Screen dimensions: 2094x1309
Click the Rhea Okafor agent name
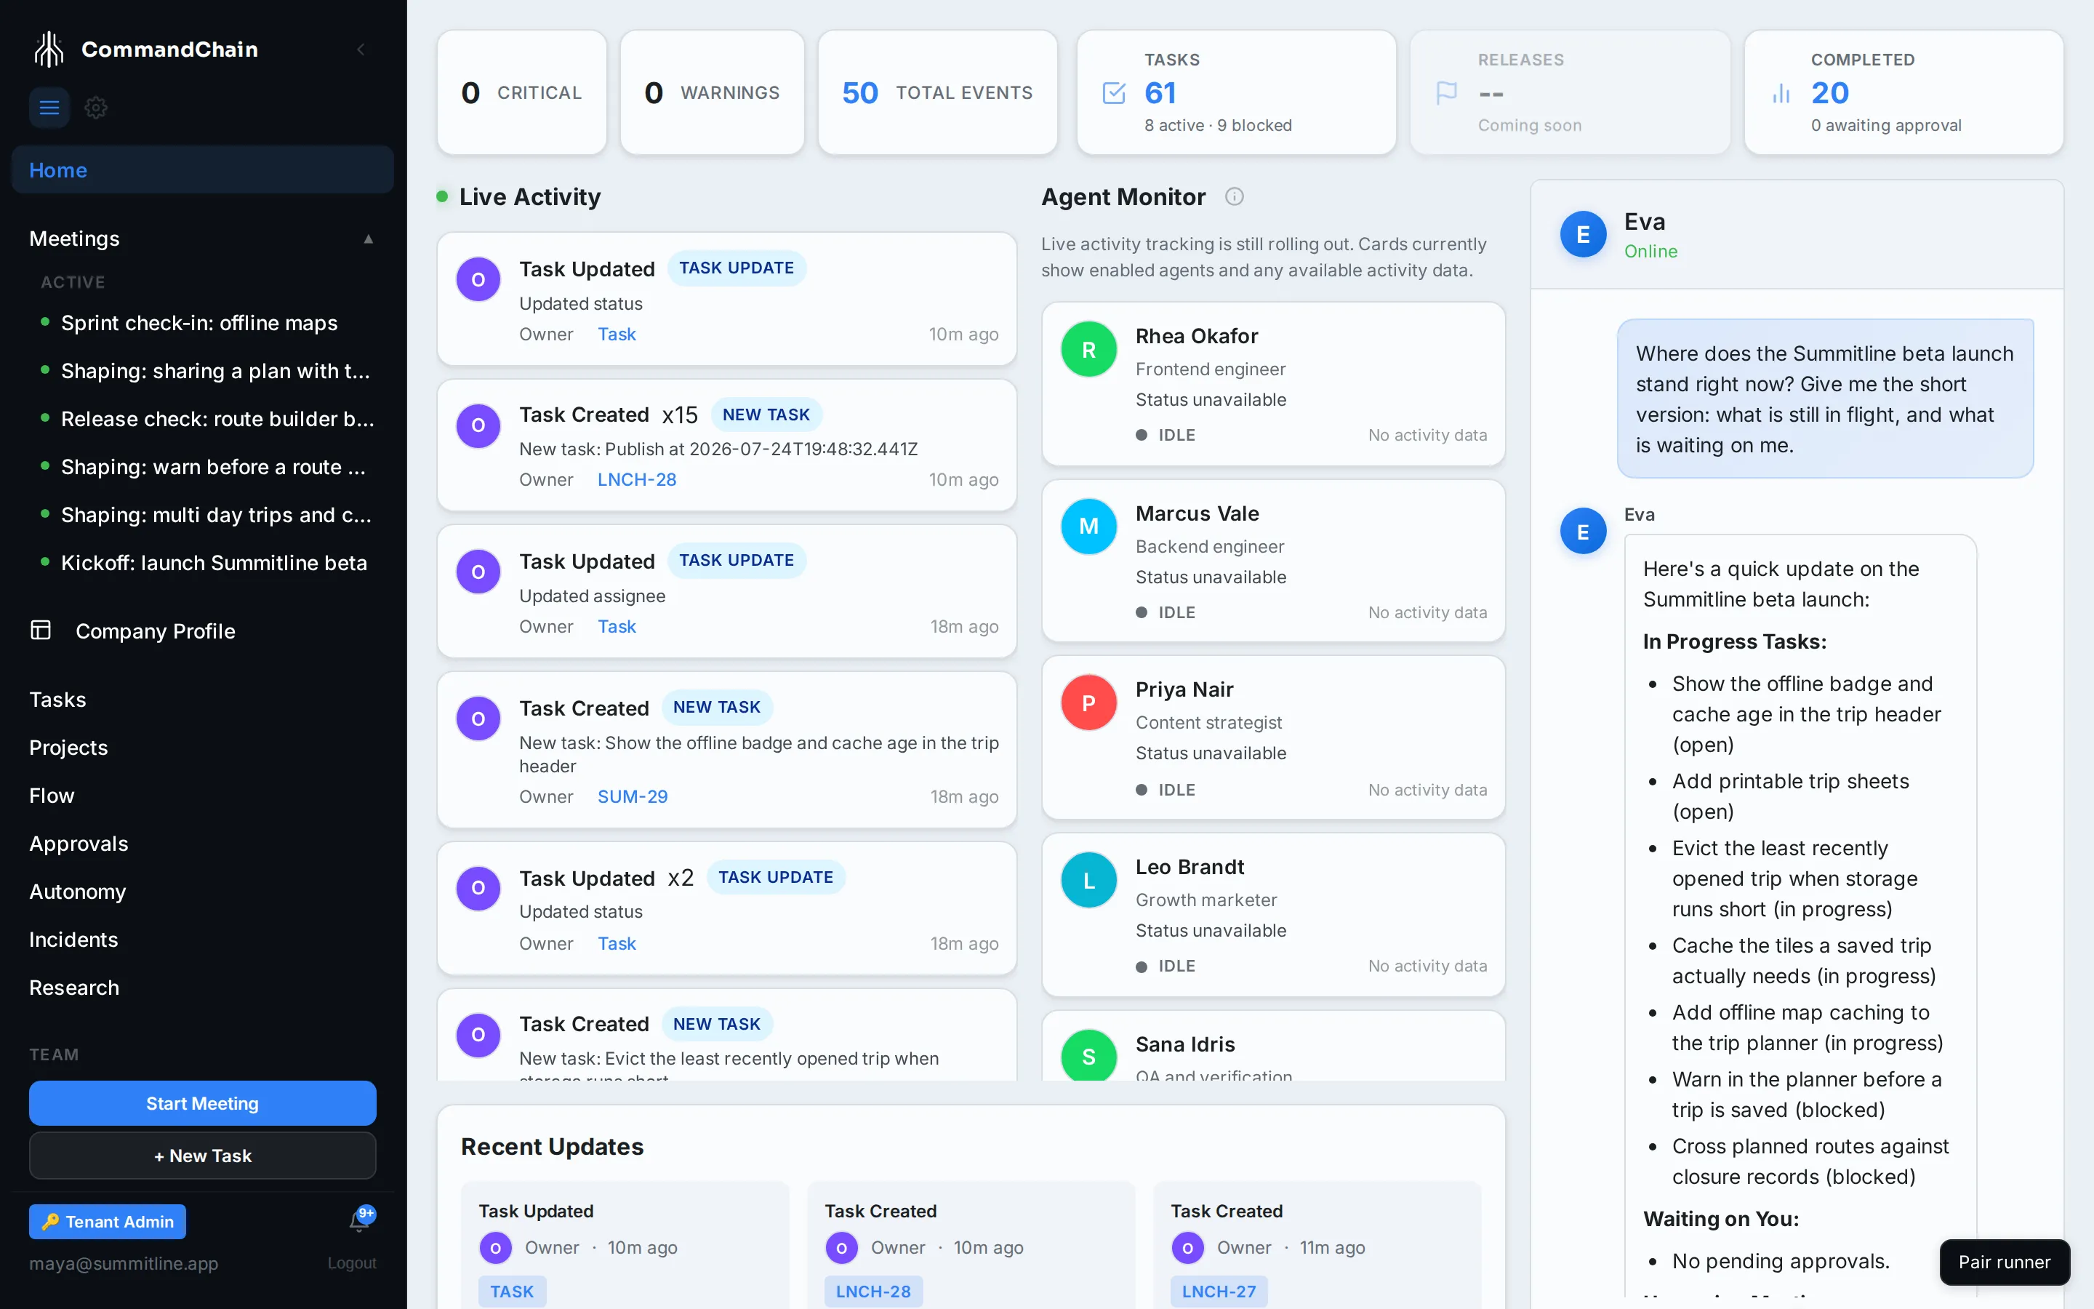[x=1197, y=336]
